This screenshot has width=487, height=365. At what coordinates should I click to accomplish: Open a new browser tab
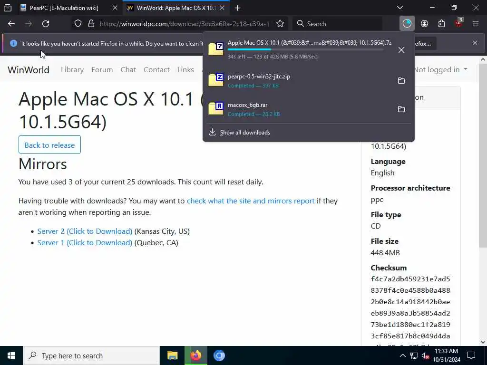coord(238,8)
